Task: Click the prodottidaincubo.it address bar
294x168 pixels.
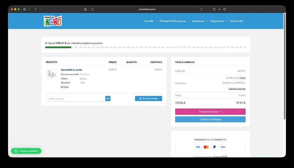Action: coord(147,9)
